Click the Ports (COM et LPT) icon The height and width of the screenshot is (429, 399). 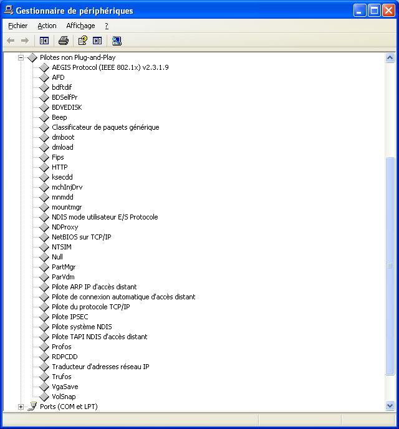click(32, 407)
